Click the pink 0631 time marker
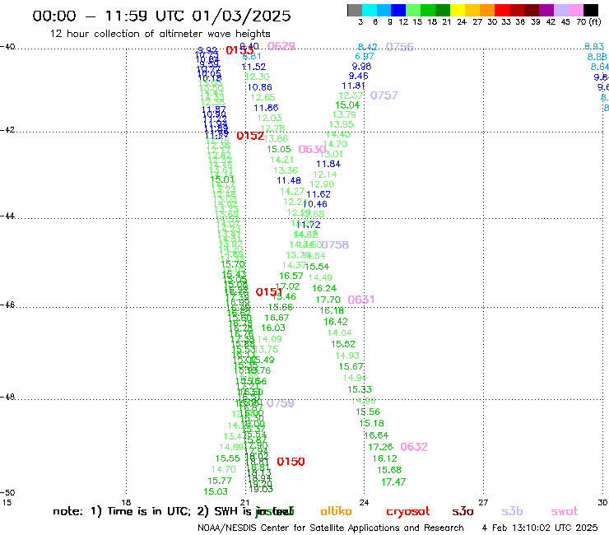The image size is (609, 535). [360, 300]
